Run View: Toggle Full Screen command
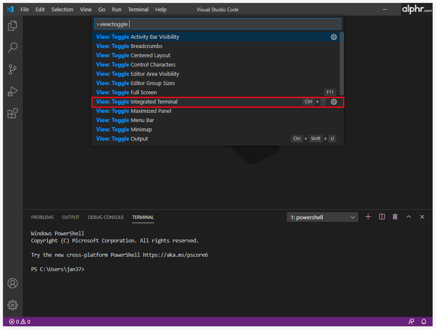The height and width of the screenshot is (330, 436). (x=216, y=92)
